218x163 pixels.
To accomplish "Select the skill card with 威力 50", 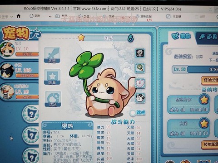I will [x=188, y=128].
